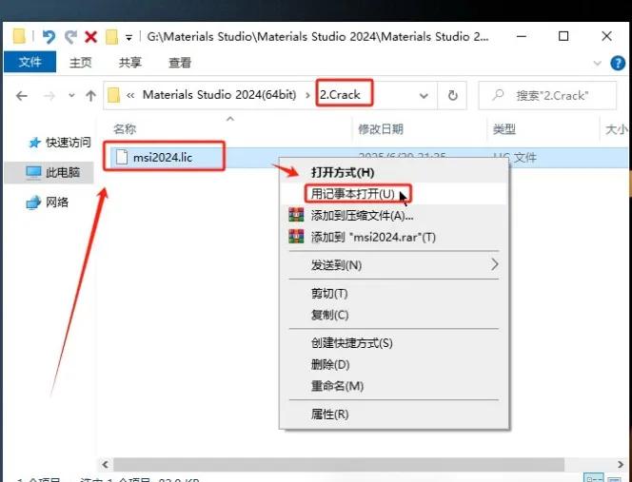This screenshot has height=482, width=632.
Task: Go back with the left arrow
Action: click(x=22, y=96)
